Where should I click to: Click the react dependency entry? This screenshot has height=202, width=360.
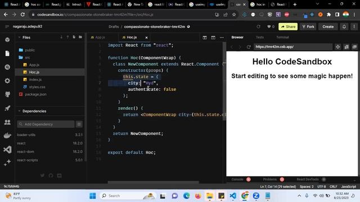[x=49, y=143]
